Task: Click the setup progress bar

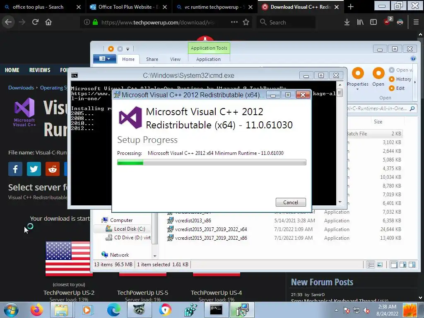Action: 212,162
